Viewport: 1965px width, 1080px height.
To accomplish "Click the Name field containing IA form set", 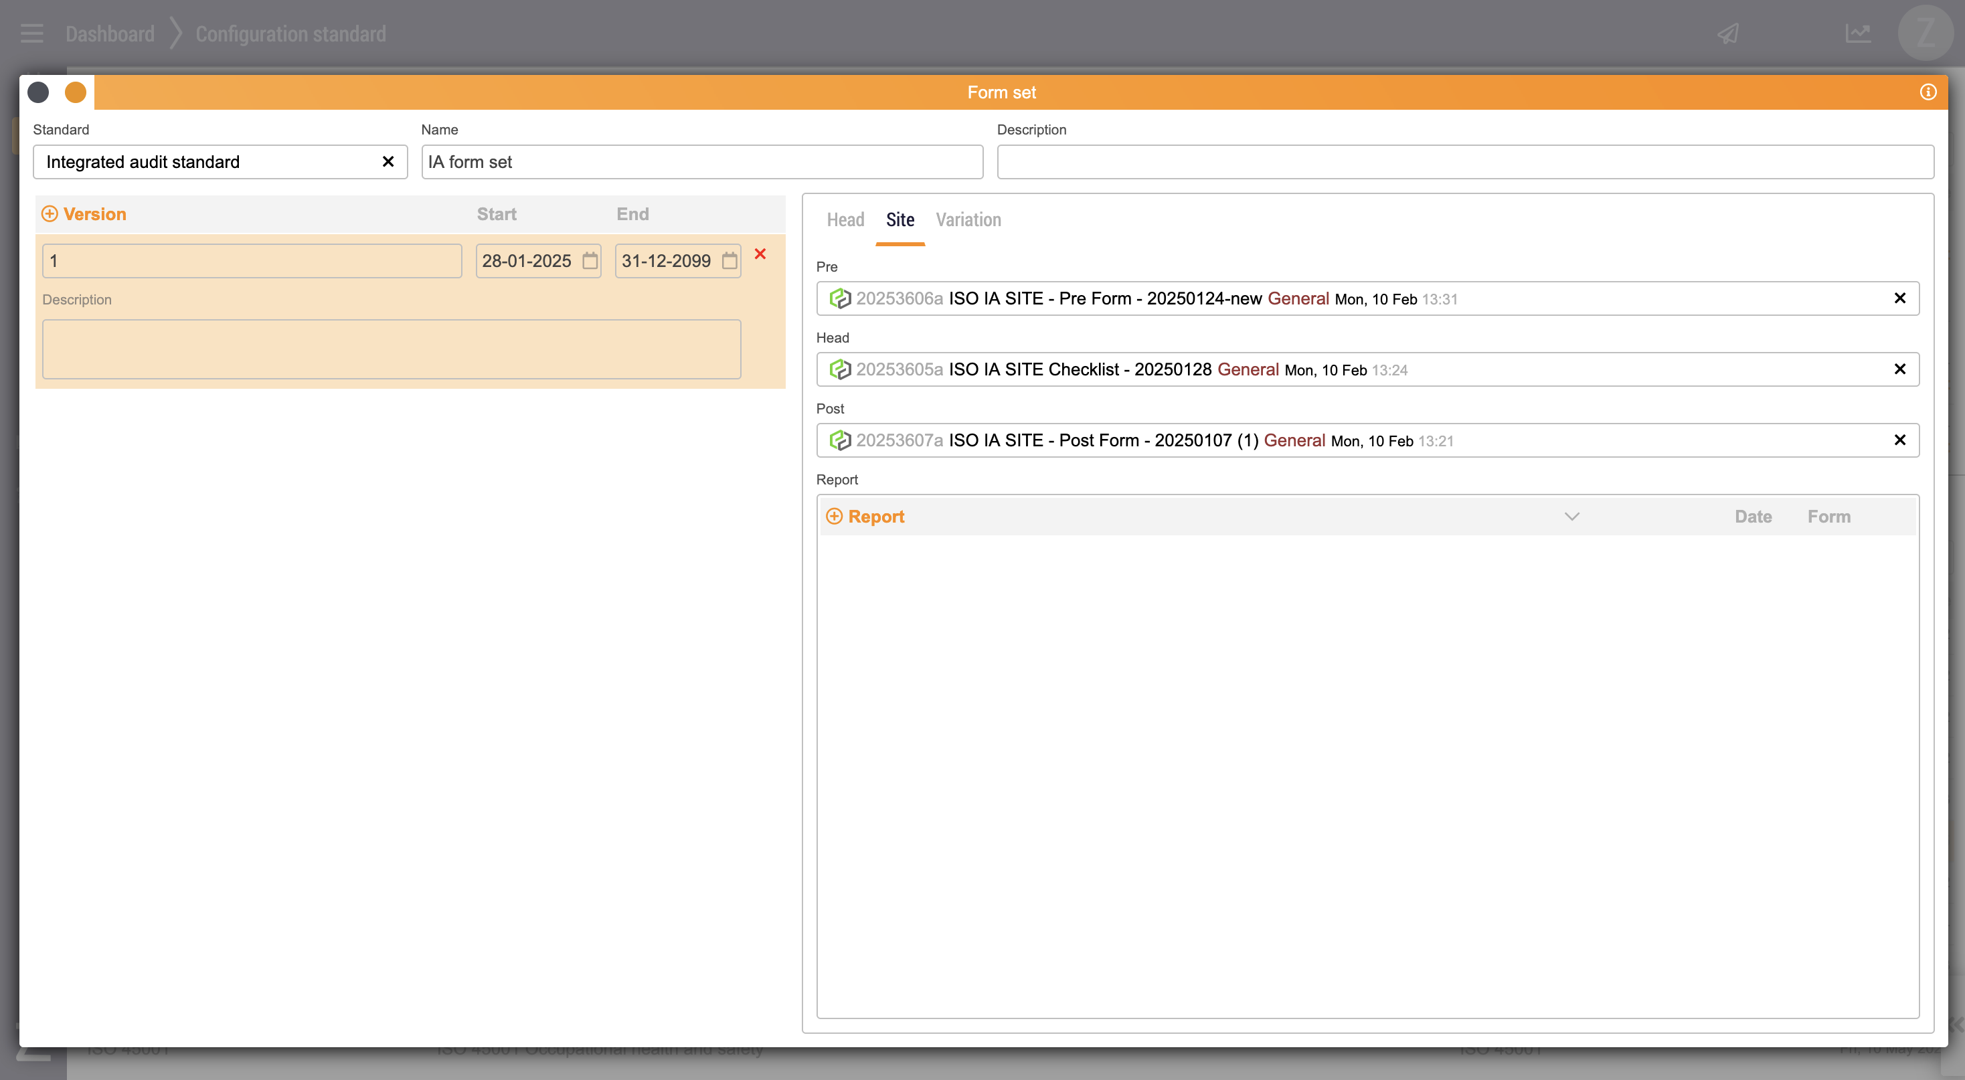I will click(x=702, y=162).
